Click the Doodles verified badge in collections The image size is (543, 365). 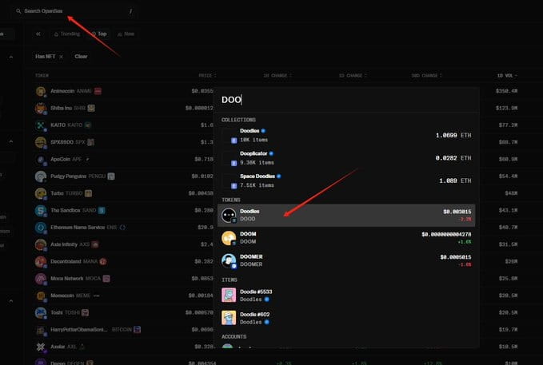click(263, 131)
